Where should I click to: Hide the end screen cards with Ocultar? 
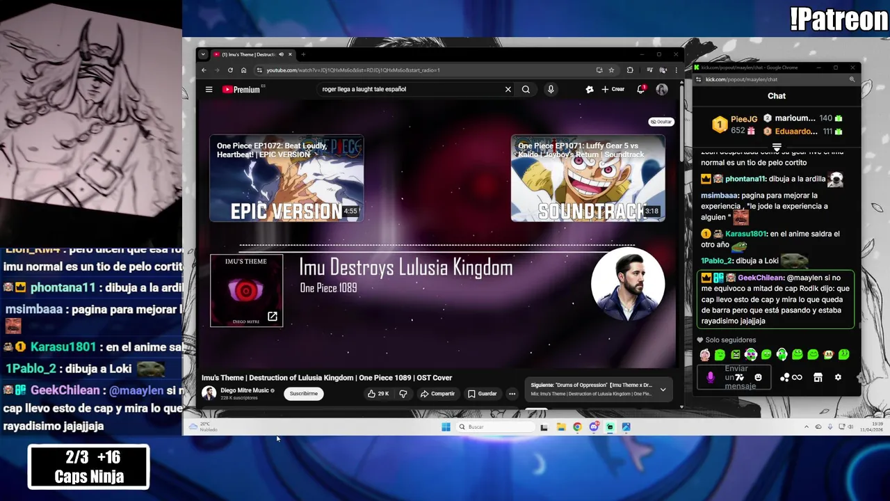click(661, 122)
